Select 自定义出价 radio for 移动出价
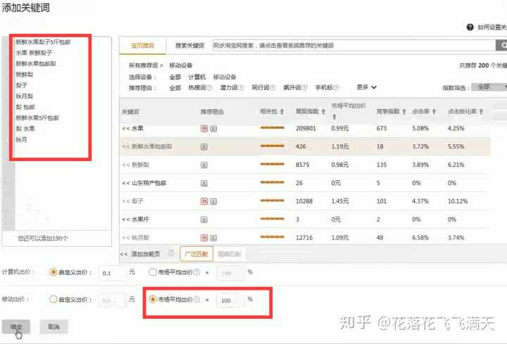This screenshot has width=507, height=344. [54, 299]
